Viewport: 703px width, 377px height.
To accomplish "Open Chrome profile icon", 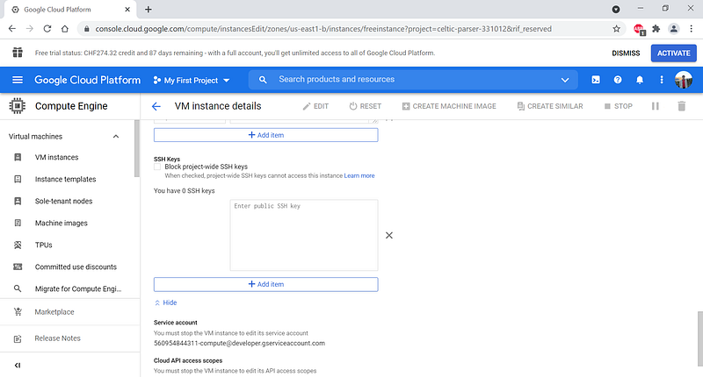I will 673,29.
